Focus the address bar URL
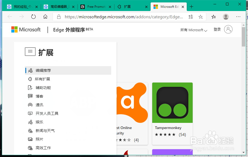The image size is (248, 157). point(124,17)
